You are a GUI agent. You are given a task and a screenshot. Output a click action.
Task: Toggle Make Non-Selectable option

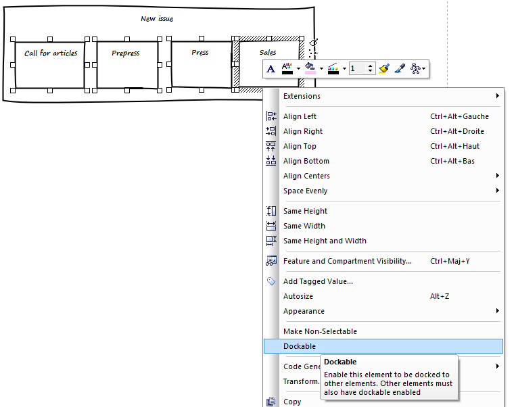(x=320, y=331)
